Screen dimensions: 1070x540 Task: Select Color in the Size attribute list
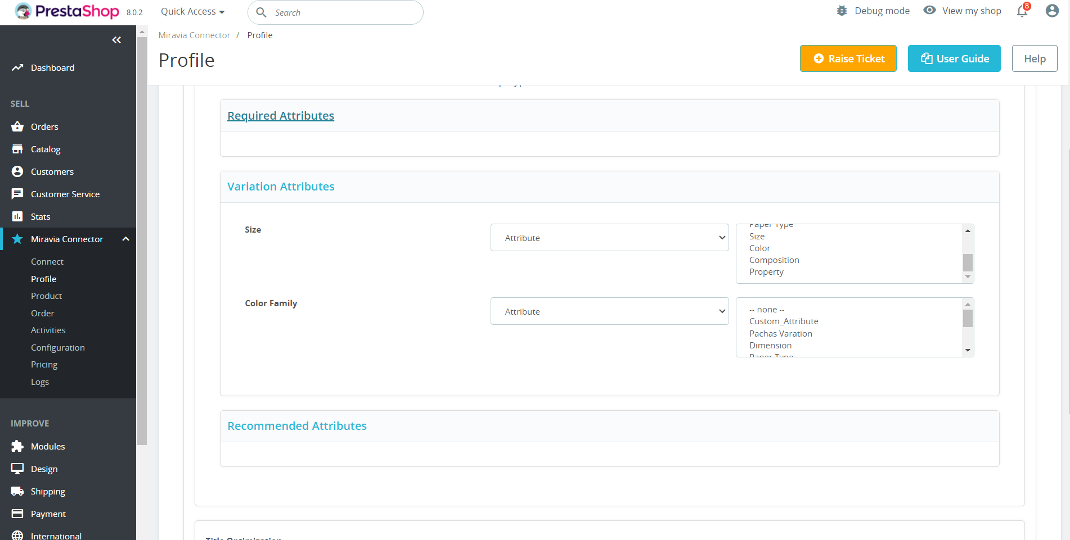[759, 248]
